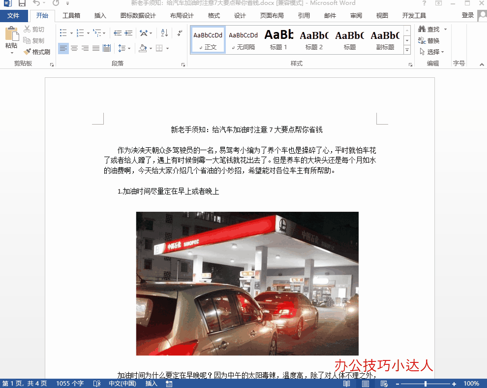Apply the 标题 1 heading style
487x388 pixels.
pyautogui.click(x=278, y=40)
